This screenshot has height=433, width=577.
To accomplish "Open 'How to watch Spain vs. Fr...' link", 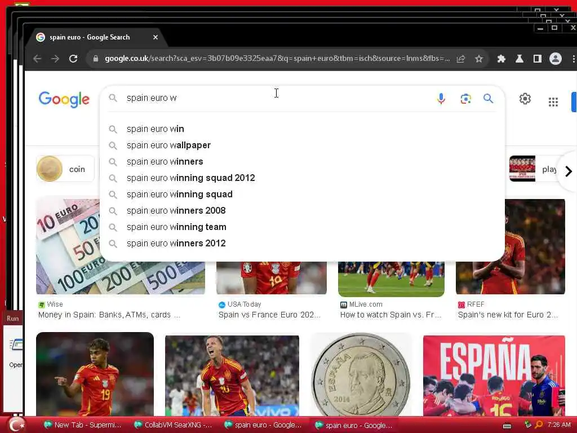I will 390,315.
